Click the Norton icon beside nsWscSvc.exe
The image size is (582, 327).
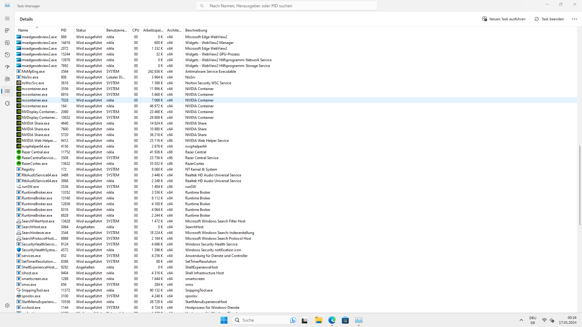[19, 83]
